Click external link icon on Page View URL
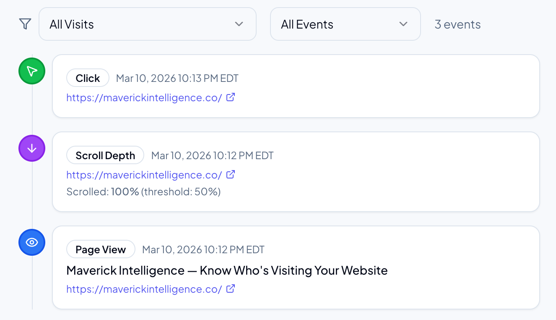The image size is (556, 320). tap(230, 289)
